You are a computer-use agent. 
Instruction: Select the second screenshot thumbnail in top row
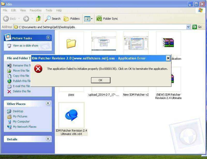tap(104, 43)
